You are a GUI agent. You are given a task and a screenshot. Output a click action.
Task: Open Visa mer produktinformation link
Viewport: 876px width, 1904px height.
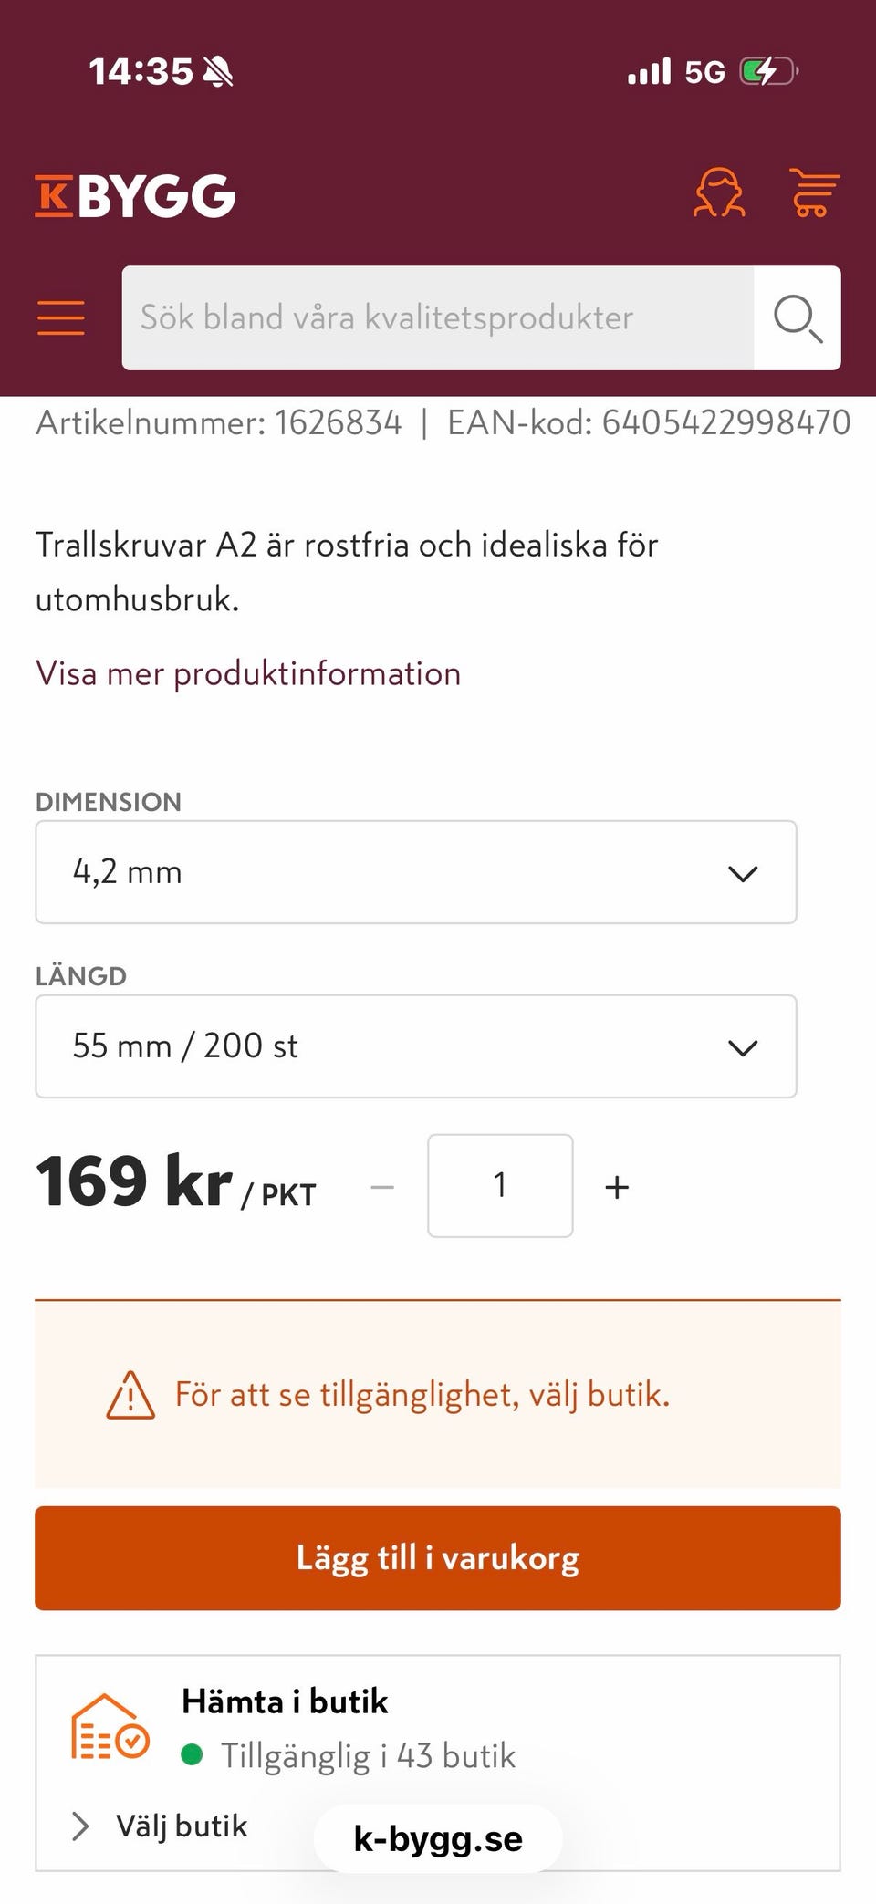[248, 673]
